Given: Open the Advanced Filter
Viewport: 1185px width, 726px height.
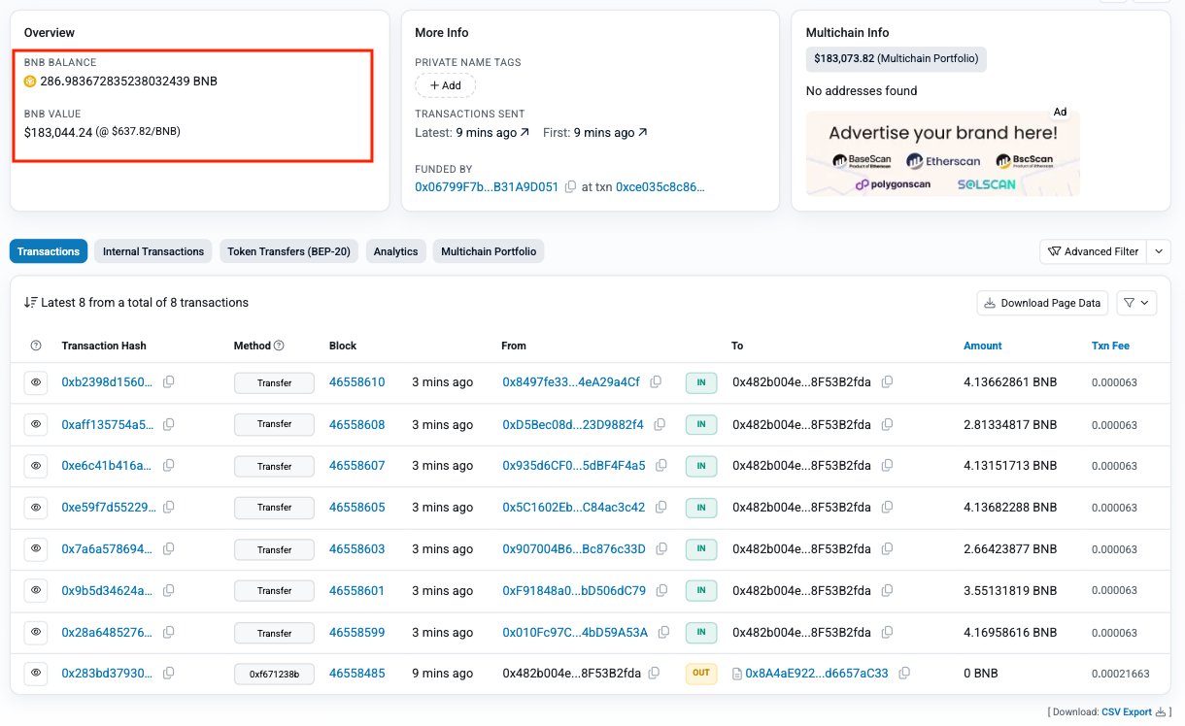Looking at the screenshot, I should click(1094, 251).
